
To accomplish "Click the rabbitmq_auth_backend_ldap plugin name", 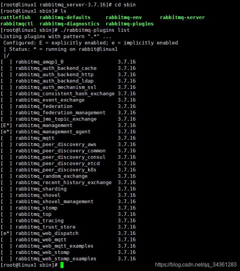I will pos(54,81).
